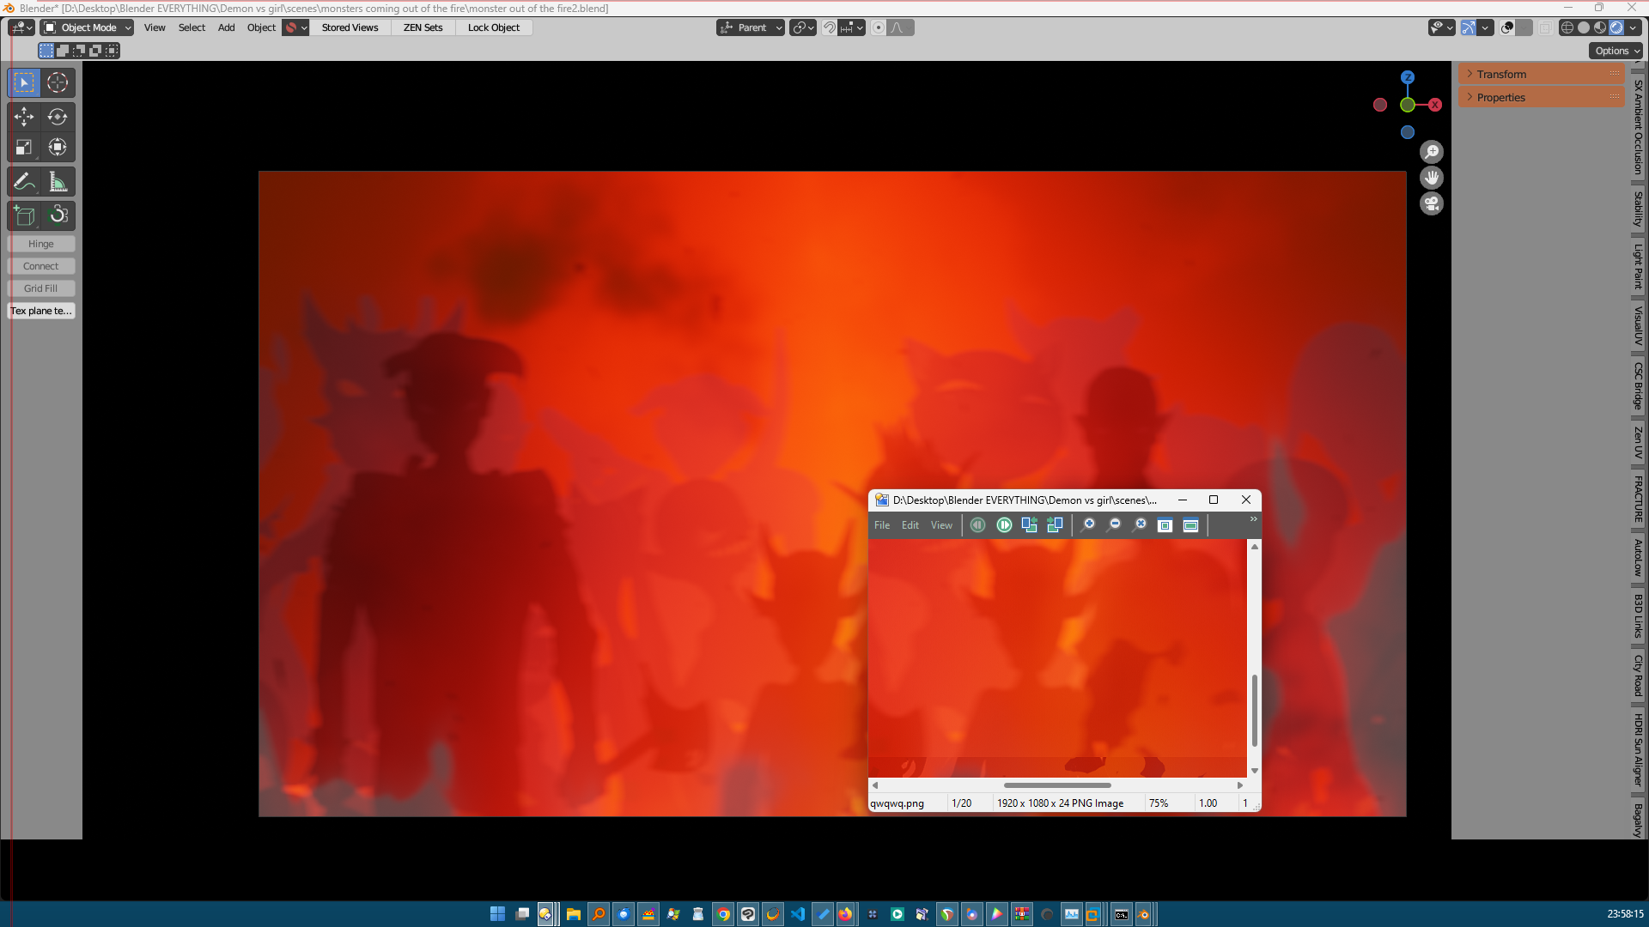Click zoom in icon in image viewer
The image size is (1649, 927).
tap(1088, 524)
